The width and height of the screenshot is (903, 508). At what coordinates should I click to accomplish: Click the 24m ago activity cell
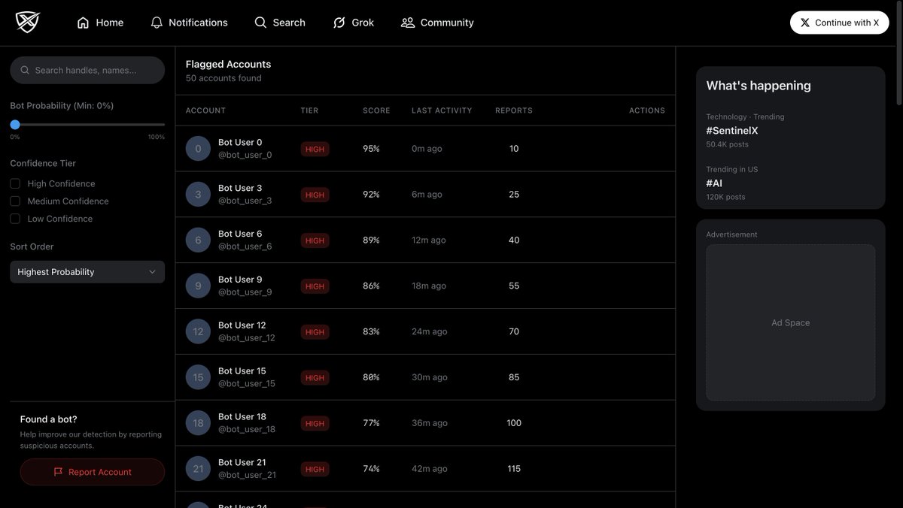[x=430, y=331]
